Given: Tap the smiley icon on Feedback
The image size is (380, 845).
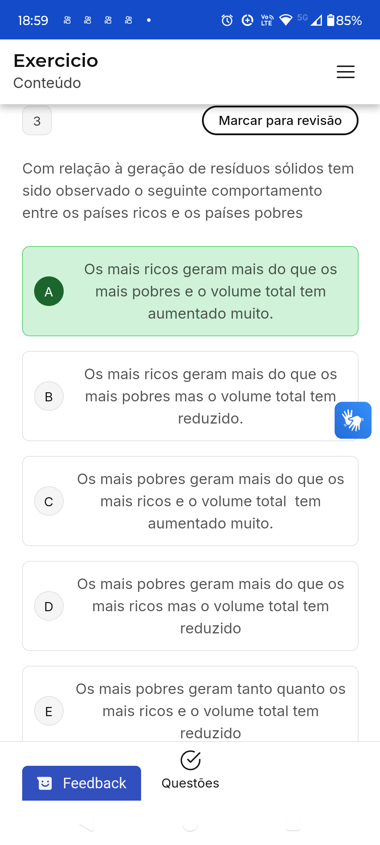Looking at the screenshot, I should [45, 783].
